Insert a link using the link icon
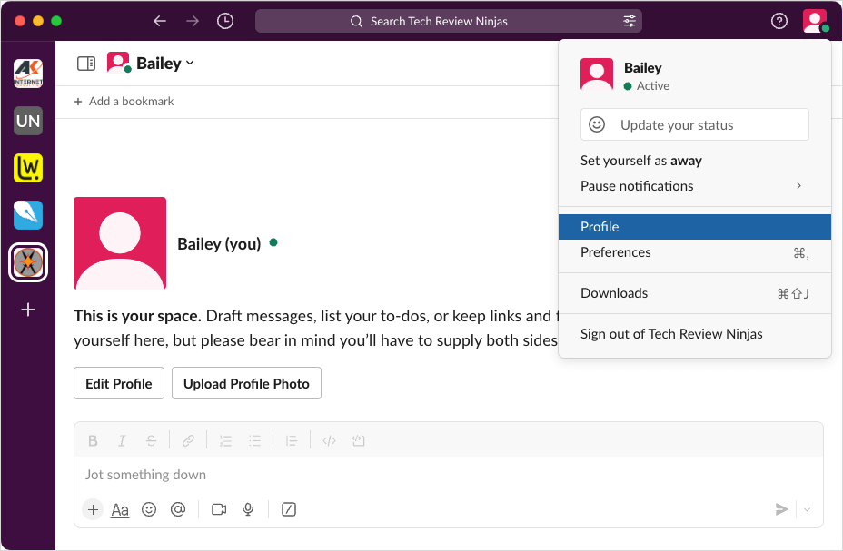Image resolution: width=843 pixels, height=551 pixels. (x=188, y=441)
